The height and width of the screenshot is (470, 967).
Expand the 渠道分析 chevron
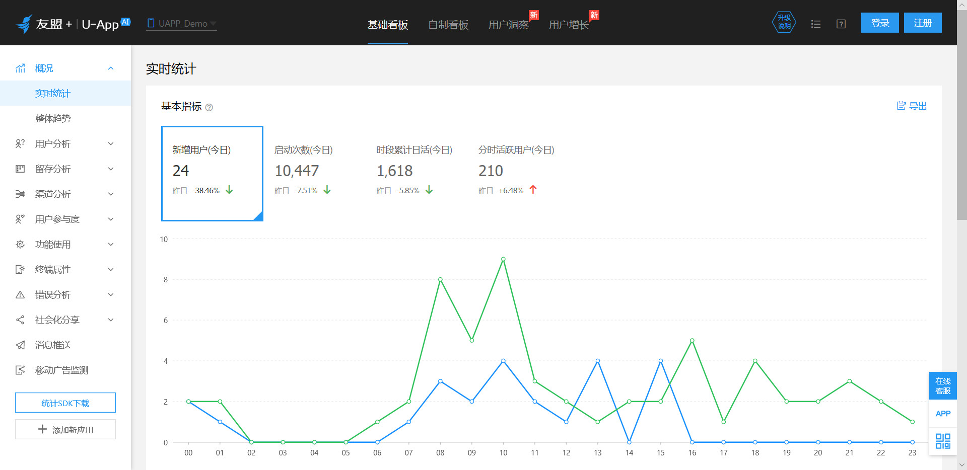(x=111, y=194)
